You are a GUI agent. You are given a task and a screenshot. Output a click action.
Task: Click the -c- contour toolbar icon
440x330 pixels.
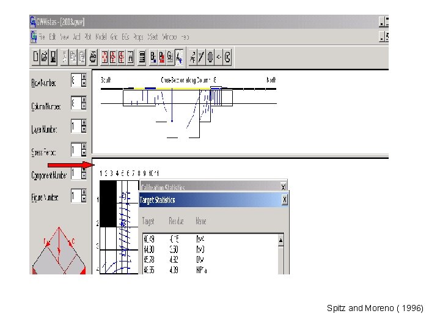219,57
